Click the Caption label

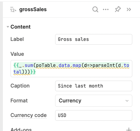[20, 86]
